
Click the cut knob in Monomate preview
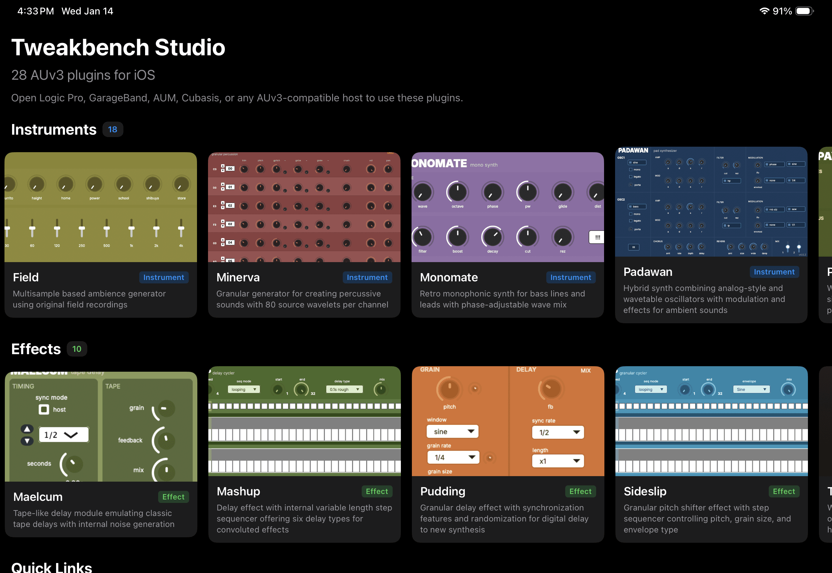(527, 237)
